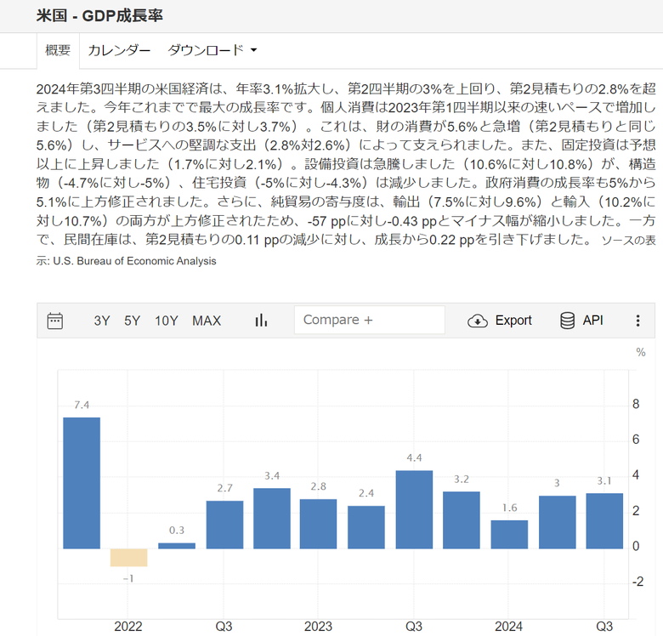
Task: Click the U.S. Bureau of Economic Analysis source text
Action: (x=134, y=261)
